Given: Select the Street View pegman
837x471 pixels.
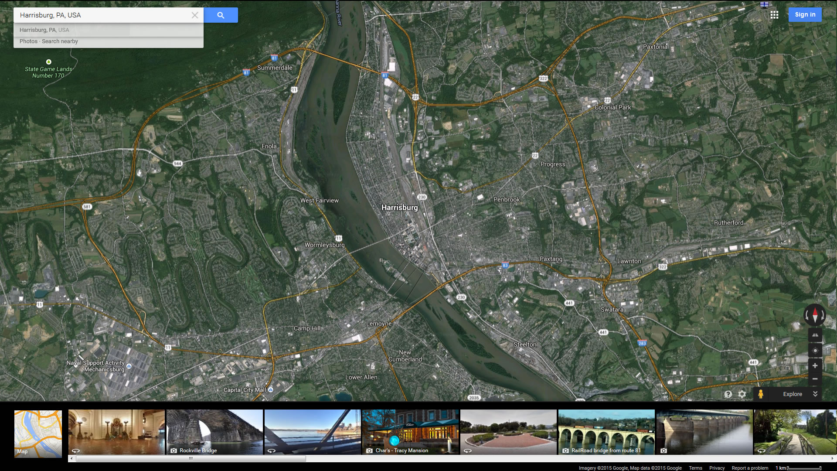Looking at the screenshot, I should point(761,394).
